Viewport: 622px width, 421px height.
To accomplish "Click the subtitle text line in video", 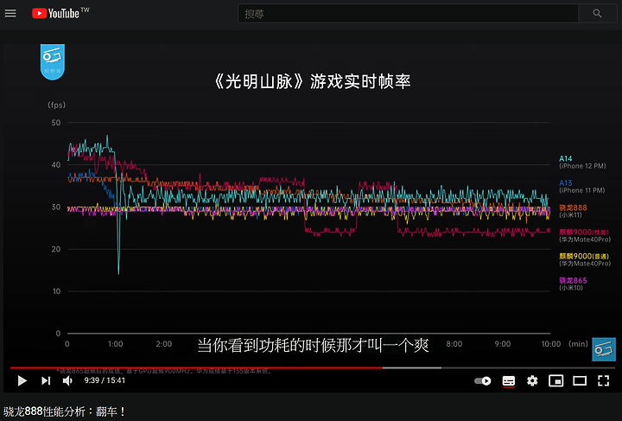I will [313, 345].
